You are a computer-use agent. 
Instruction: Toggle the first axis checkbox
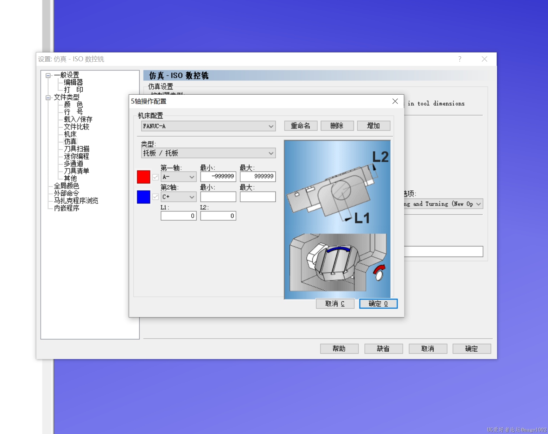(x=155, y=177)
